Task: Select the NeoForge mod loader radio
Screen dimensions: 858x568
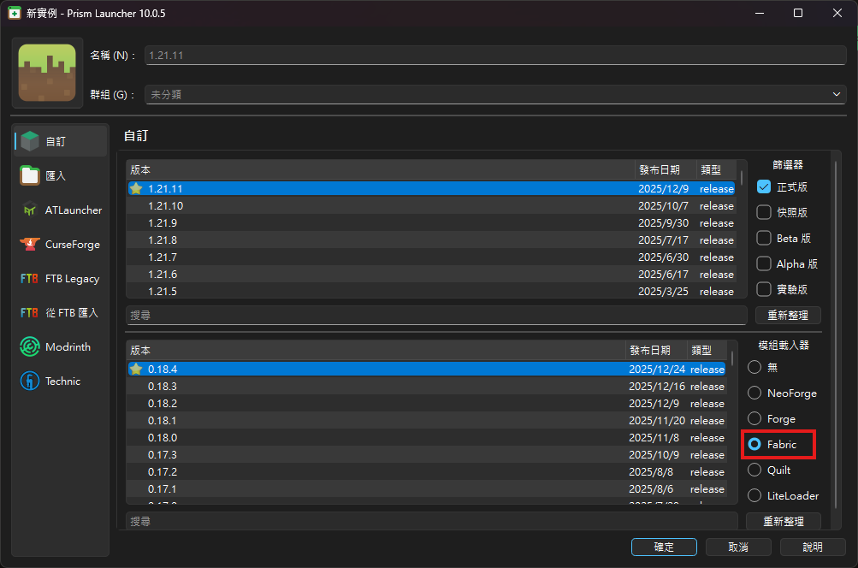Action: pyautogui.click(x=754, y=393)
